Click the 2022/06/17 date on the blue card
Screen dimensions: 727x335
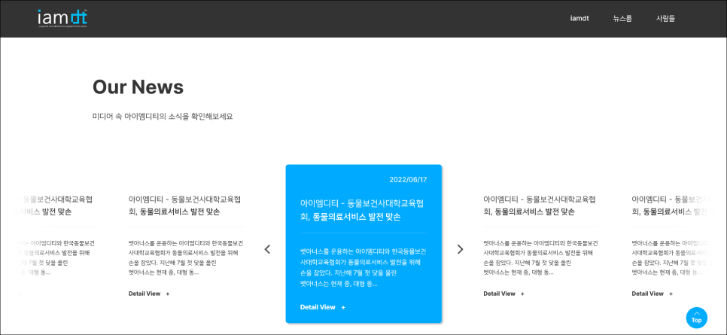[408, 180]
